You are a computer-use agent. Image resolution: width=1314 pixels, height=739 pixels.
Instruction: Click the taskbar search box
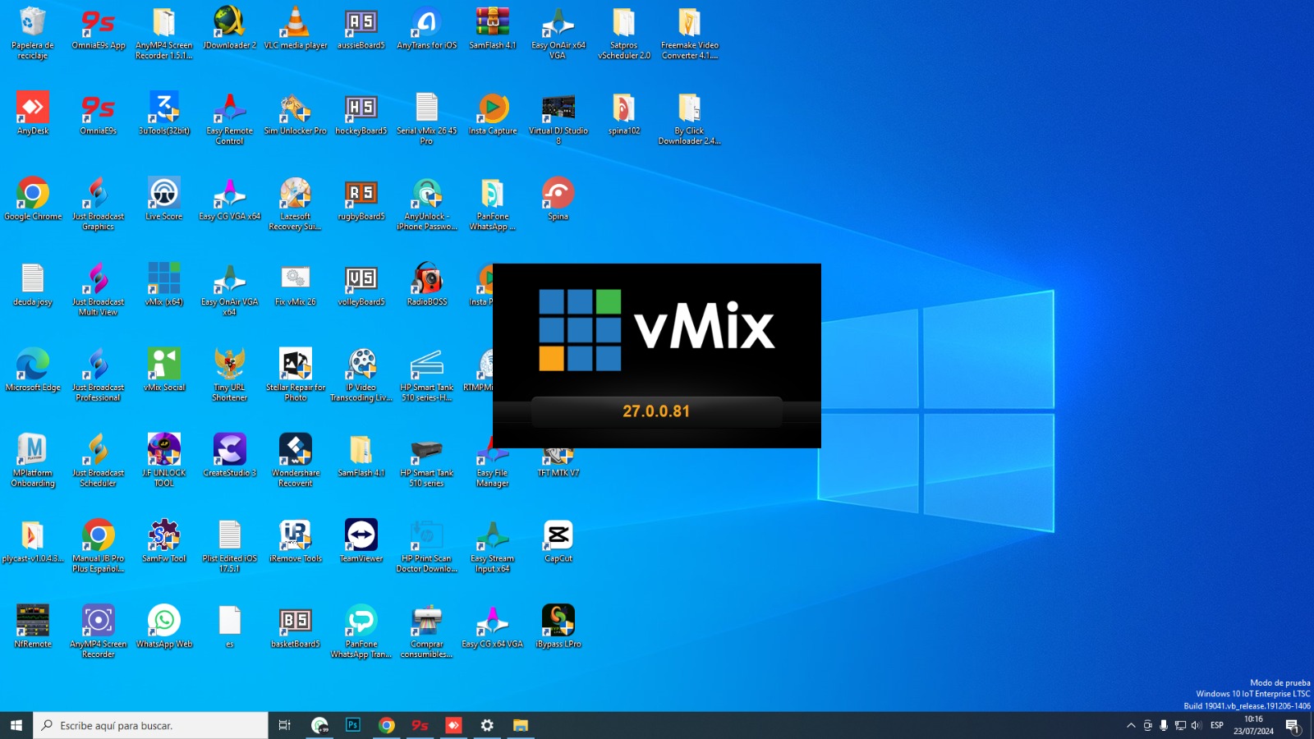(x=150, y=725)
